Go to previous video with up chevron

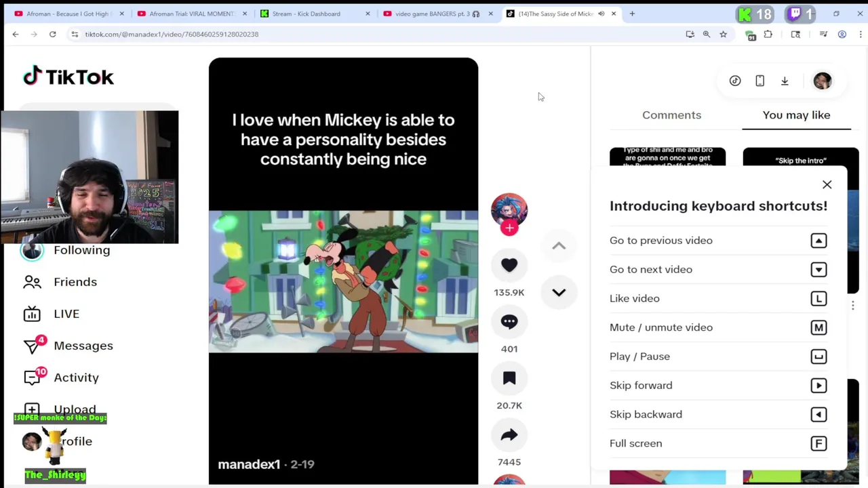tap(559, 246)
